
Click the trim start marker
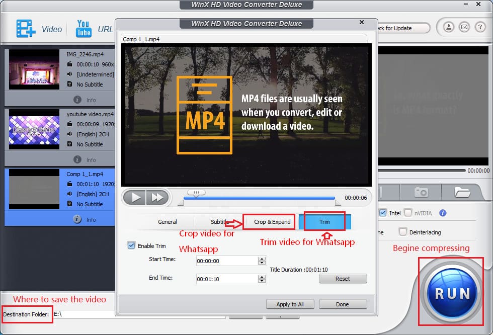pos(181,203)
